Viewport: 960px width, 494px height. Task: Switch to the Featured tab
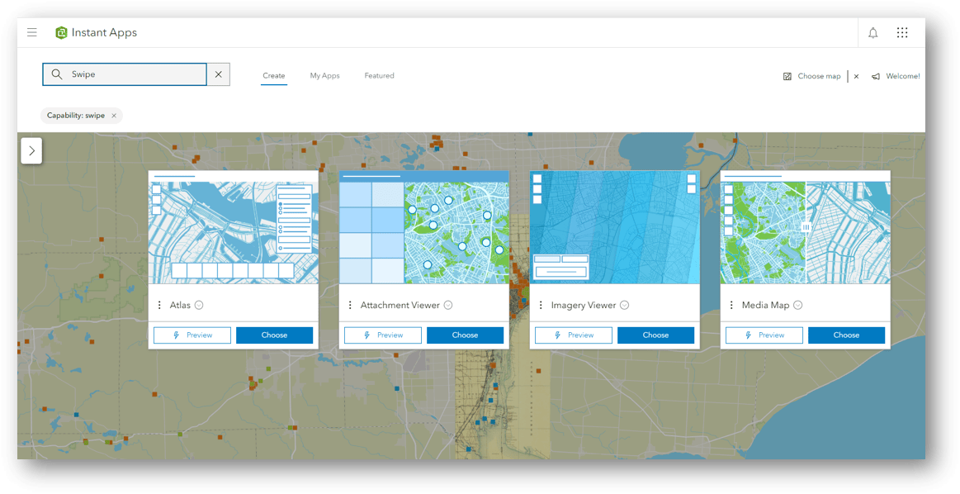379,75
